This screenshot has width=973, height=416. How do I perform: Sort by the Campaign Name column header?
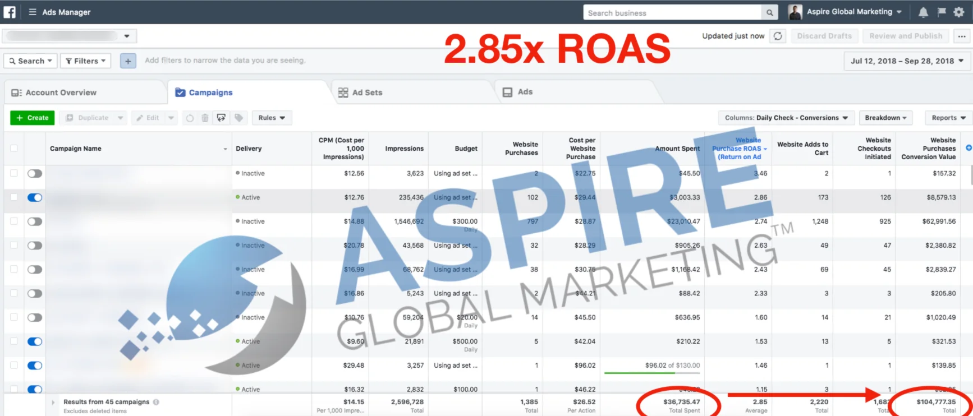coord(139,149)
